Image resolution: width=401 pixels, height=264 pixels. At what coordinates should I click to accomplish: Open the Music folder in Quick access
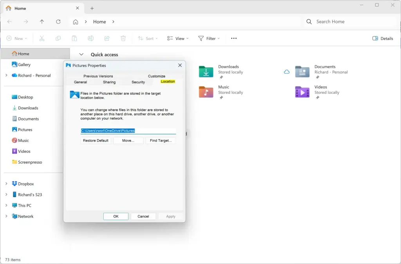(221, 92)
